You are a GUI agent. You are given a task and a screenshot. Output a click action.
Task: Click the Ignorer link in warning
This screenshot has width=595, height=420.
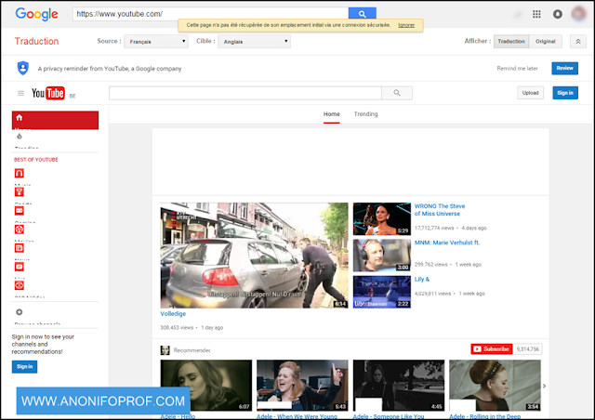coord(406,25)
